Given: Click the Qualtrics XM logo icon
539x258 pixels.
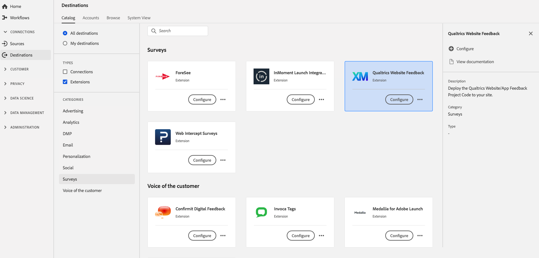Looking at the screenshot, I should coord(360,76).
